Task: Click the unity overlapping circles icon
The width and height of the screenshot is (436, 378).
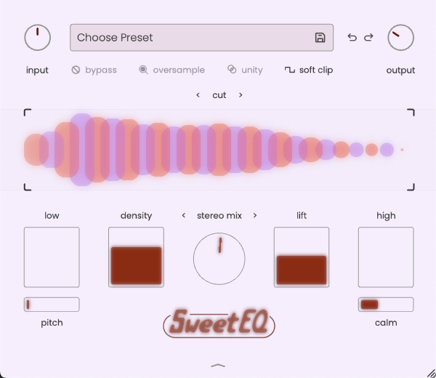Action: pyautogui.click(x=232, y=69)
